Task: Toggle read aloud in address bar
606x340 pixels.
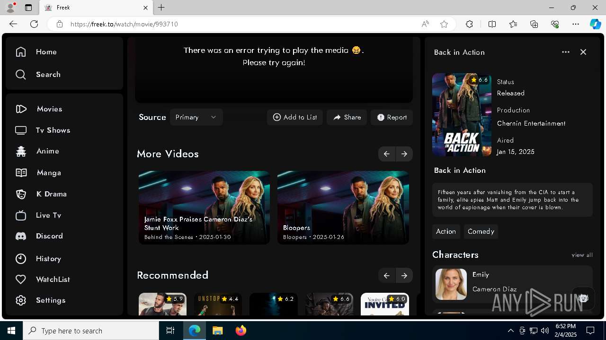Action: [x=425, y=24]
